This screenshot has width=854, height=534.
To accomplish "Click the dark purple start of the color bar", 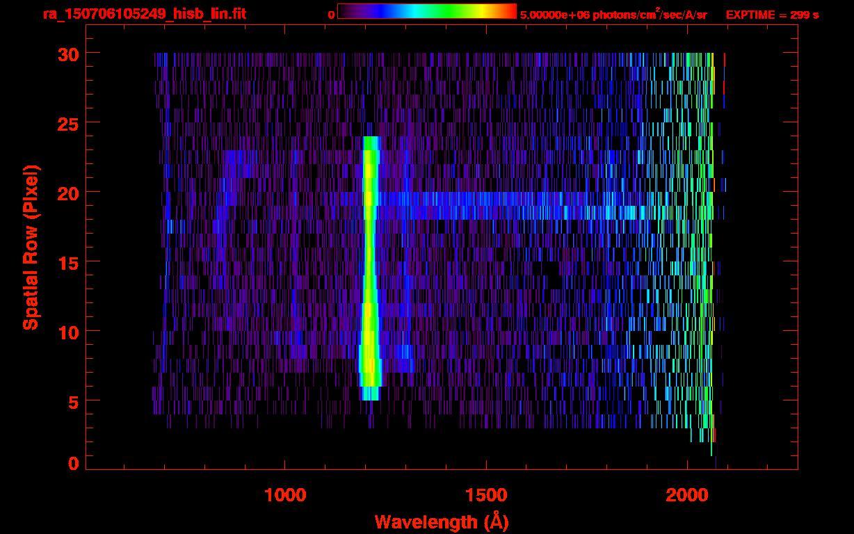I will 345,12.
